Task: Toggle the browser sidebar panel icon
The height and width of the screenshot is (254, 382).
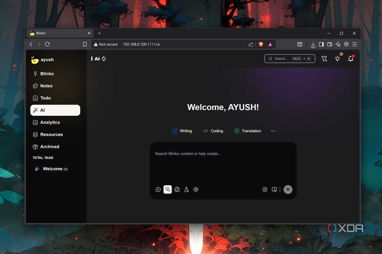Action: [321, 44]
